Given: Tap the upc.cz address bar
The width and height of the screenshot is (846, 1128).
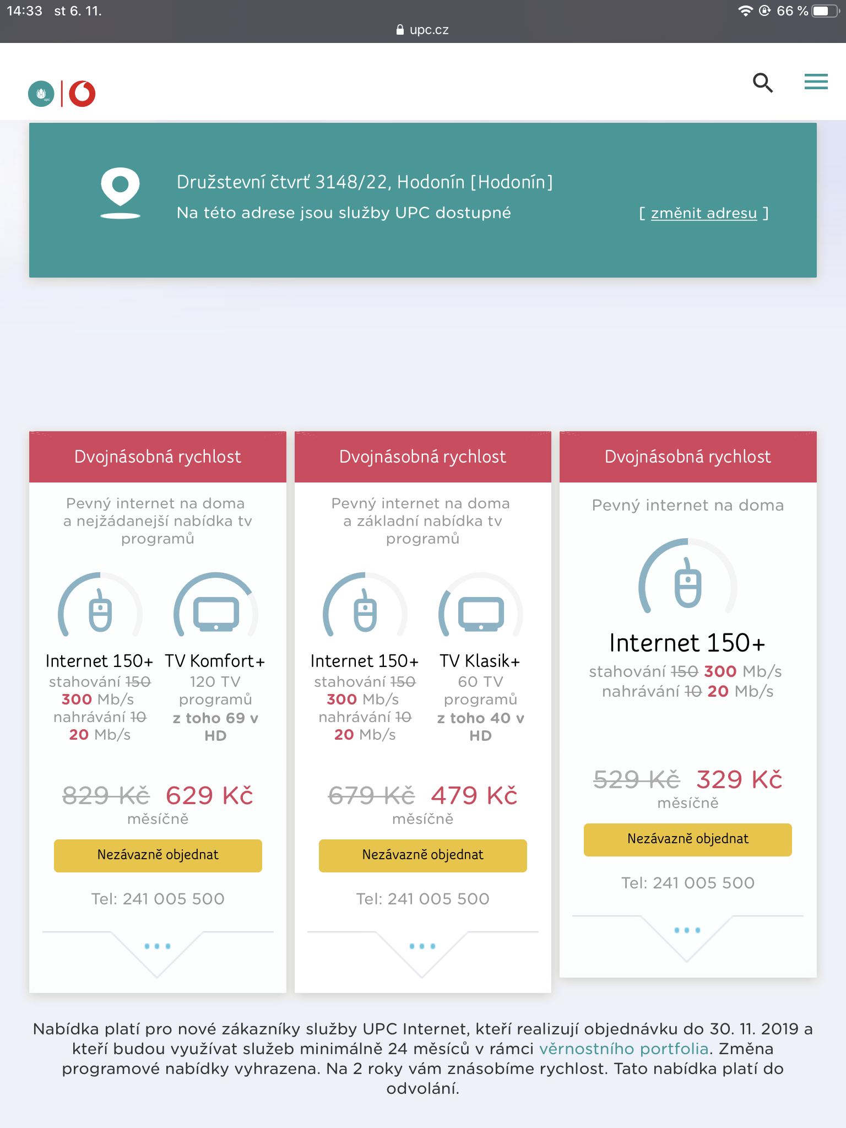Looking at the screenshot, I should pyautogui.click(x=423, y=30).
